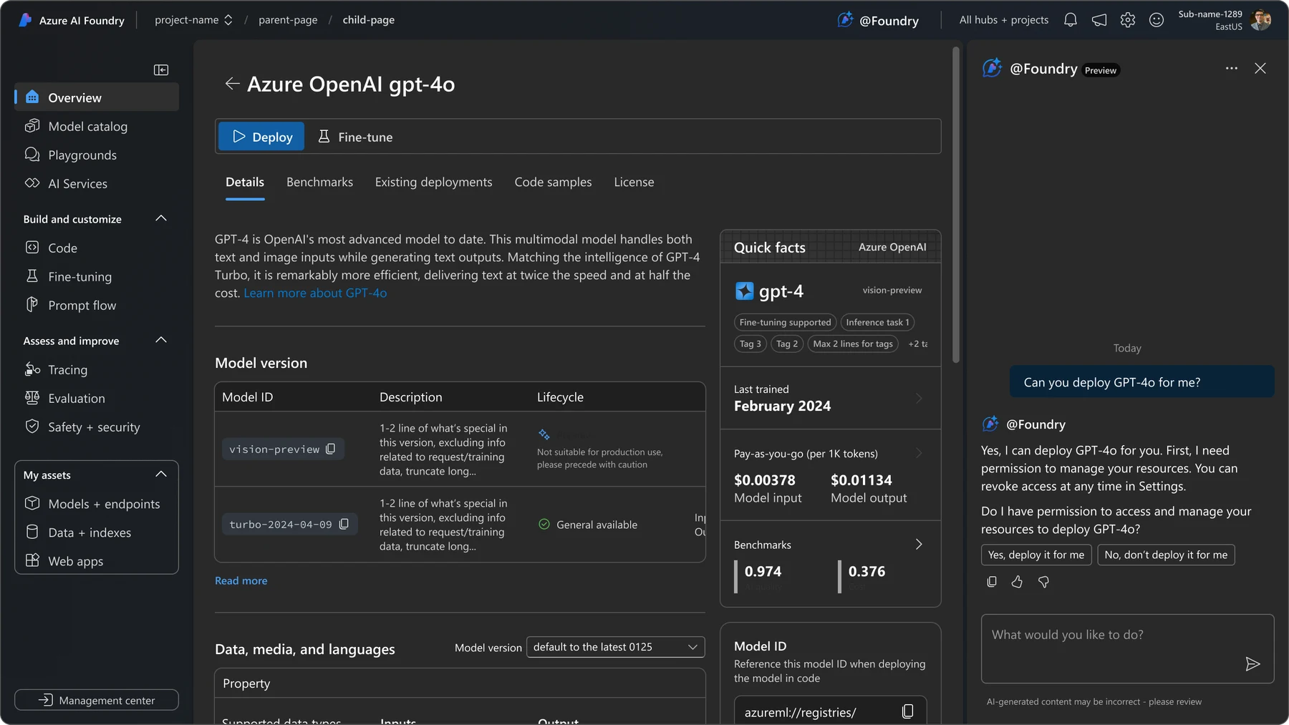Click the feedback smiley icon
The image size is (1289, 725).
1157,20
